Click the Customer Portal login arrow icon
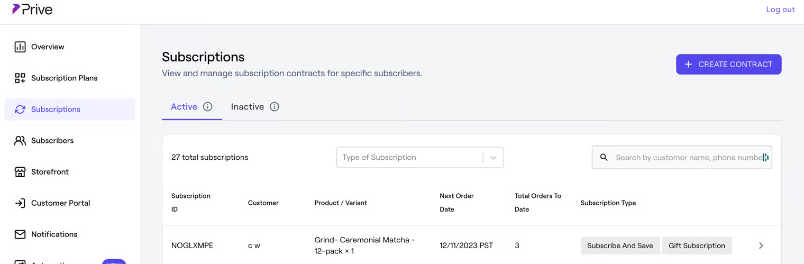The height and width of the screenshot is (264, 804). tap(20, 203)
